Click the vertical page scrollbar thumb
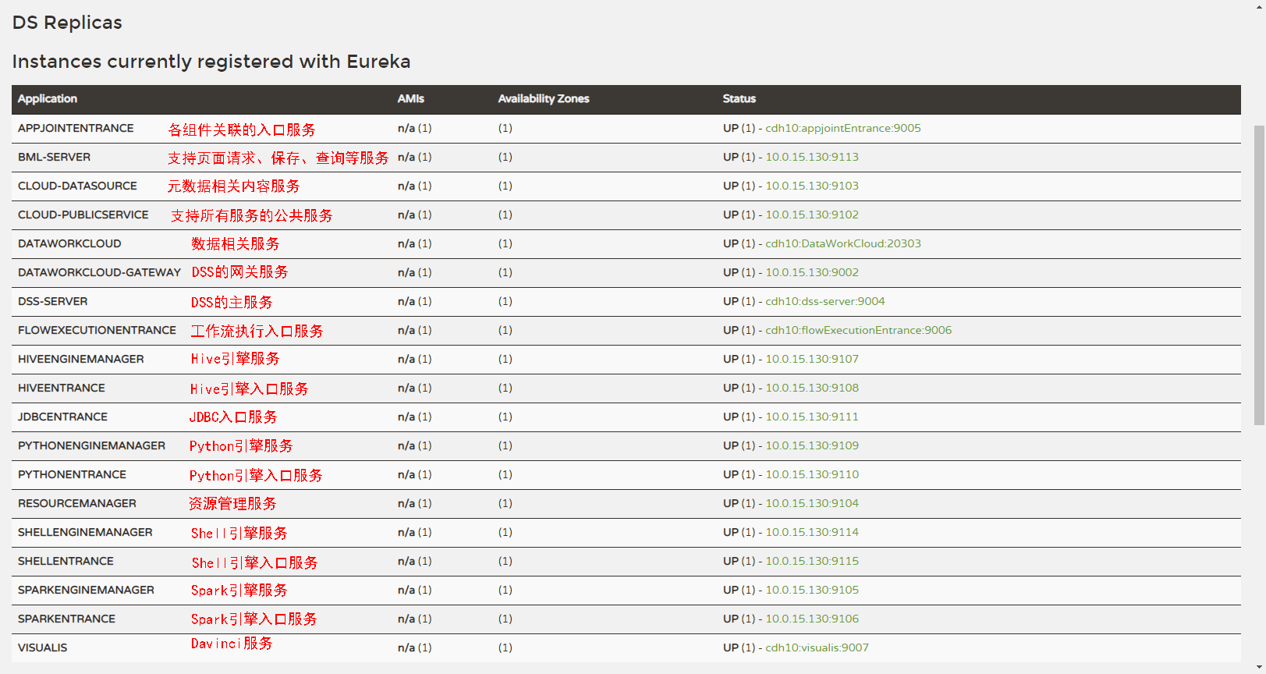 (1259, 275)
